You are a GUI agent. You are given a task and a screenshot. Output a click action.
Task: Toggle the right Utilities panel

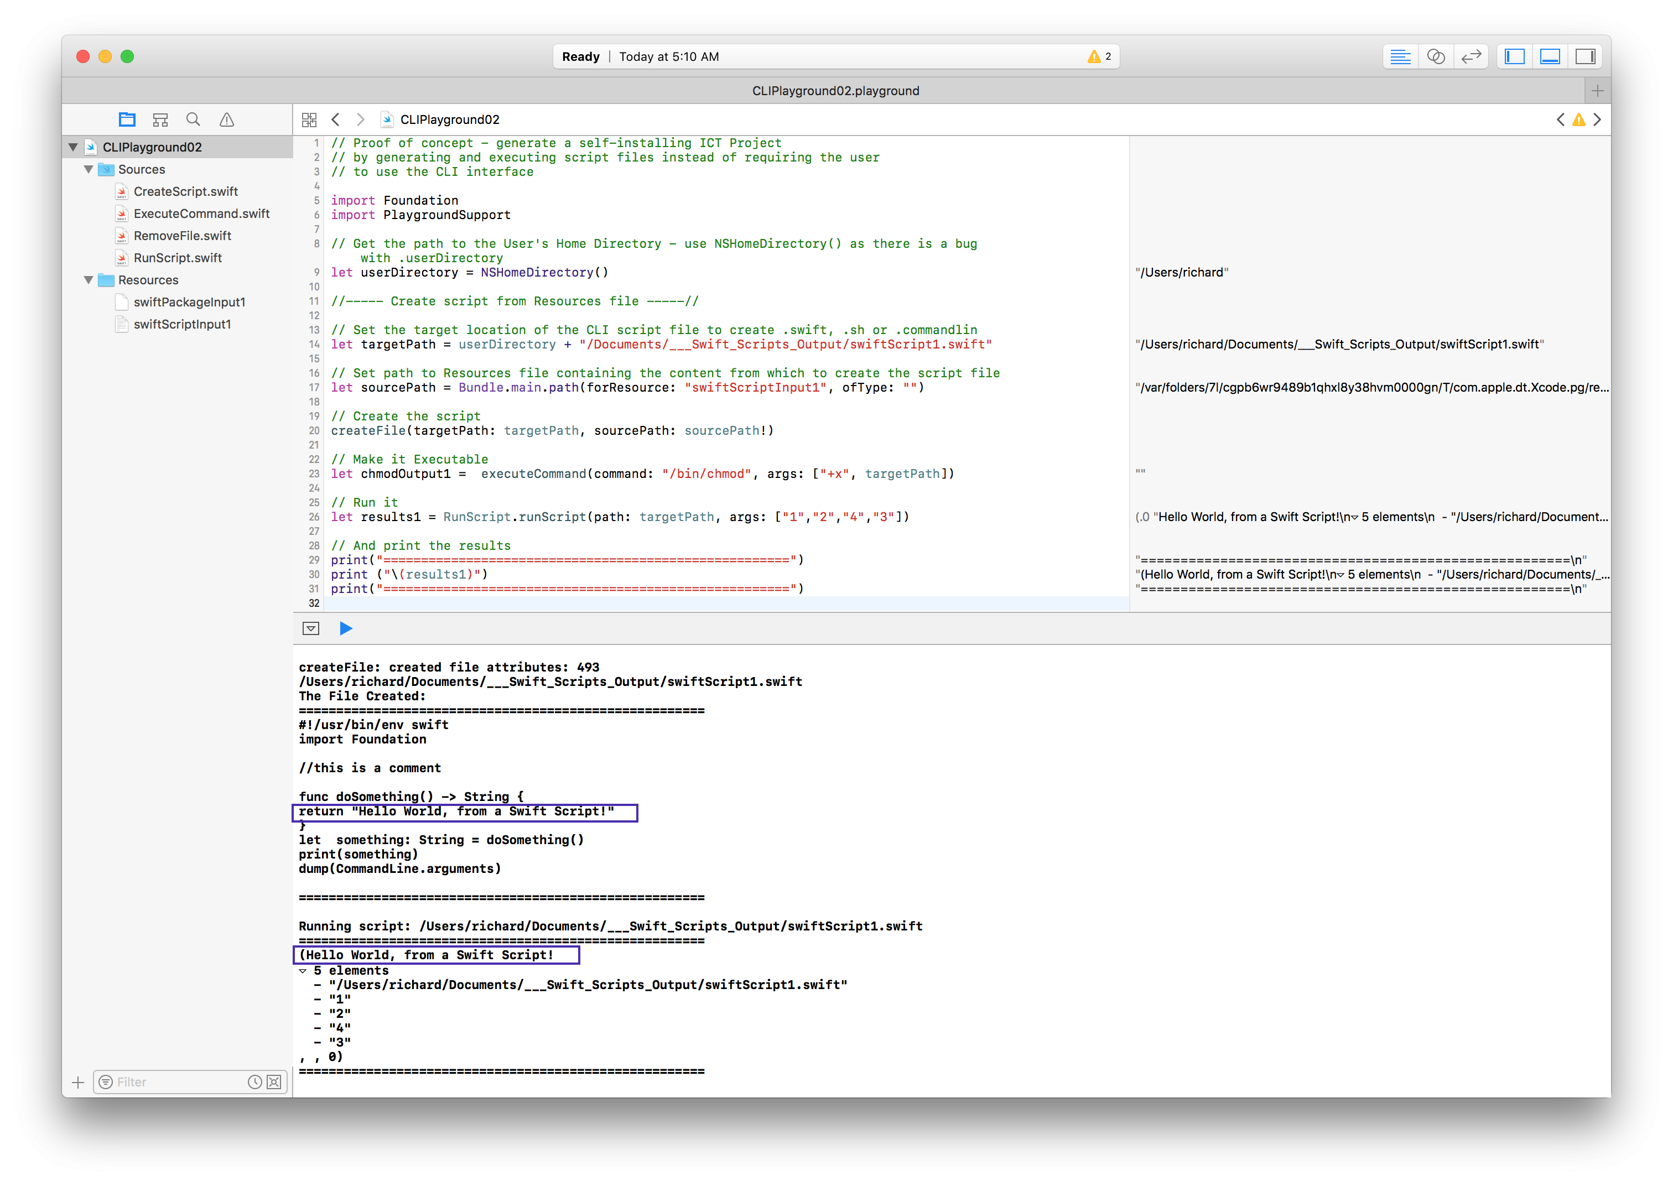[x=1584, y=57]
